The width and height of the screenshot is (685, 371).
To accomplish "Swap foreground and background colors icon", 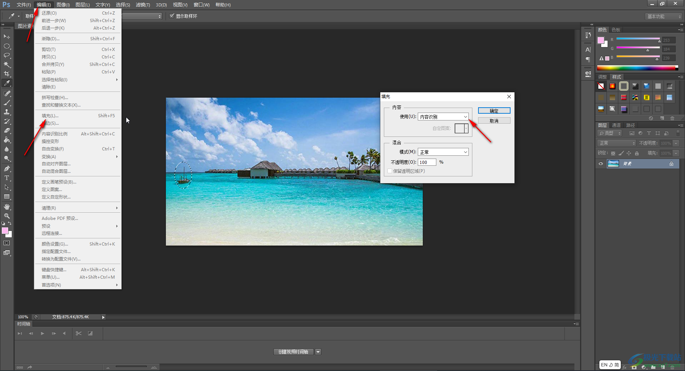I will tap(10, 223).
